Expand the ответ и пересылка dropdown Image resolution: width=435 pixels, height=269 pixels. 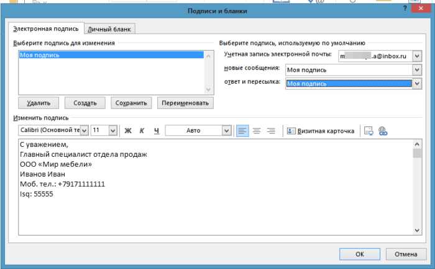coord(417,84)
